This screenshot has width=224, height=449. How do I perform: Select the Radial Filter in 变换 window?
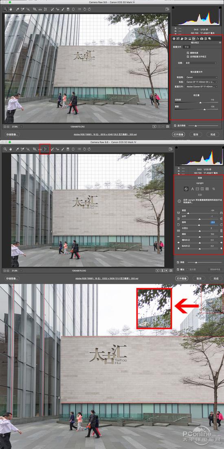(73, 149)
